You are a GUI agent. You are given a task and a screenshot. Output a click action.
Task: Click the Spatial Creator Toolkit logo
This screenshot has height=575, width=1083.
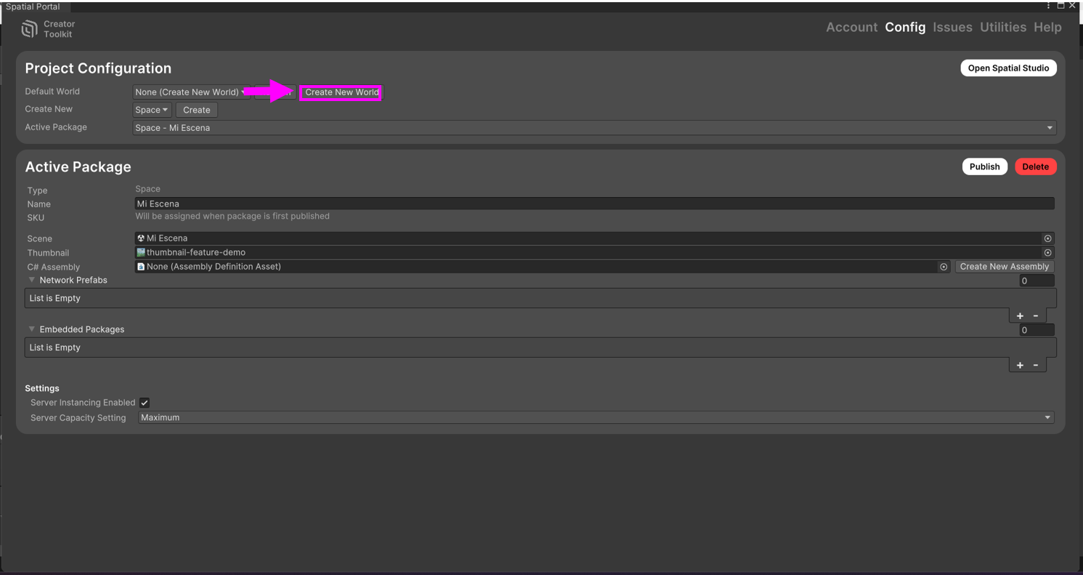(x=30, y=29)
